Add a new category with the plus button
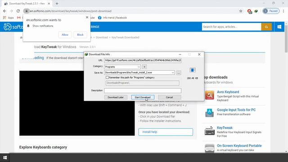This screenshot has height=162, width=288. (144, 67)
